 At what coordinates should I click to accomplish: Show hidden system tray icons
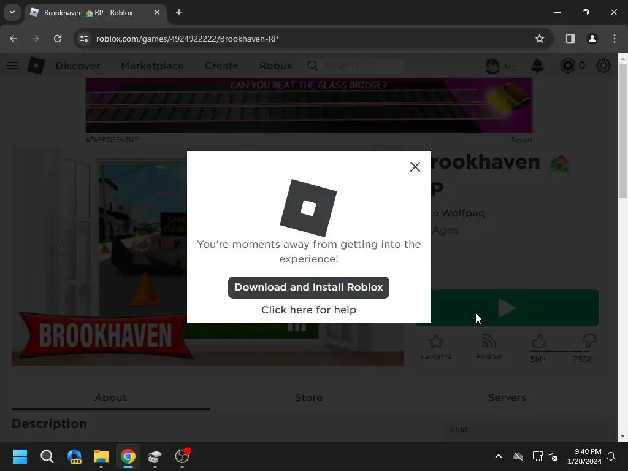point(498,456)
